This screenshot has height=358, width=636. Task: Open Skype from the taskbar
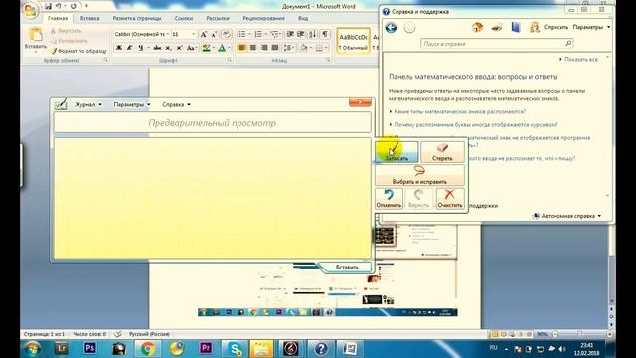pyautogui.click(x=235, y=348)
